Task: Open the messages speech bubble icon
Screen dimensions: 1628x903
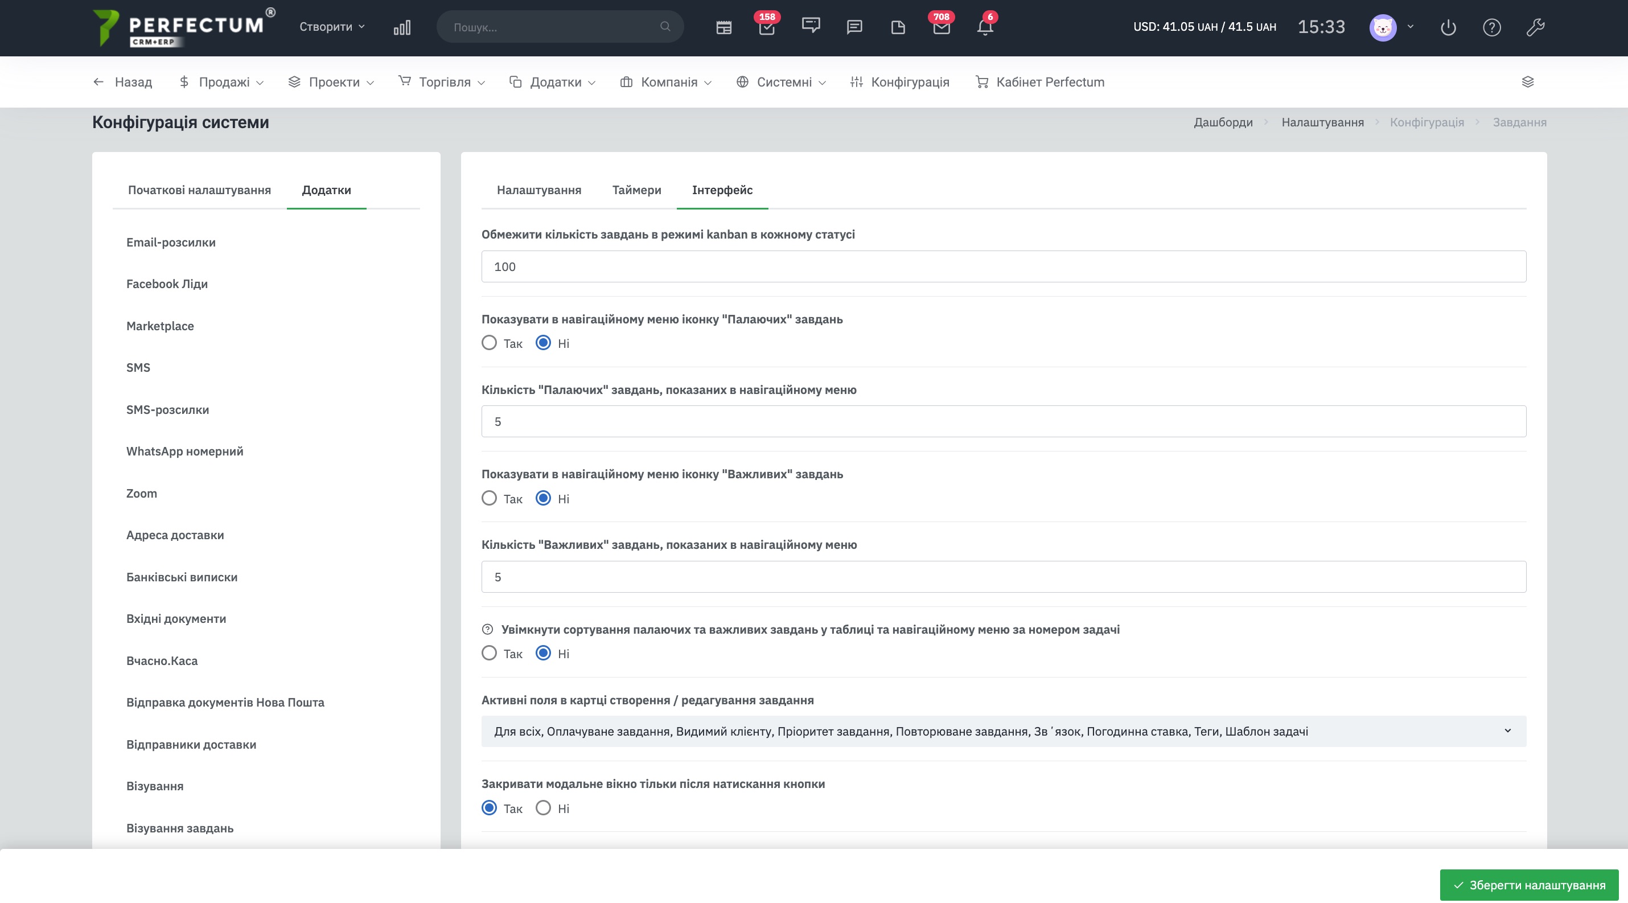Action: click(x=854, y=27)
